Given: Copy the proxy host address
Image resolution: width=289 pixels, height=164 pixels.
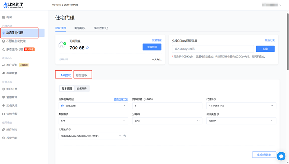Looking at the screenshot, I should [125, 136].
